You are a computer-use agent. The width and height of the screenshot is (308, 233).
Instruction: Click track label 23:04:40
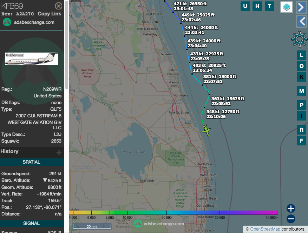[197, 46]
